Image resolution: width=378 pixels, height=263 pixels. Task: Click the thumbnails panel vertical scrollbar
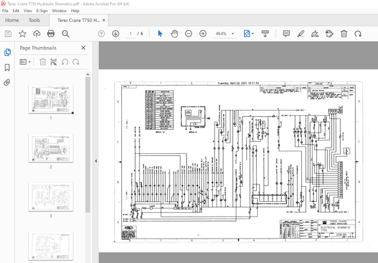[88, 145]
